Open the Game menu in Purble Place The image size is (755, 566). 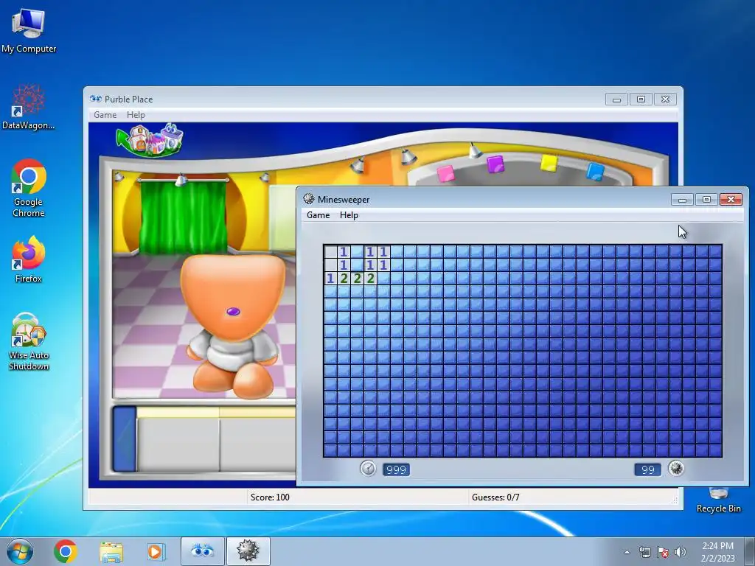pyautogui.click(x=105, y=114)
